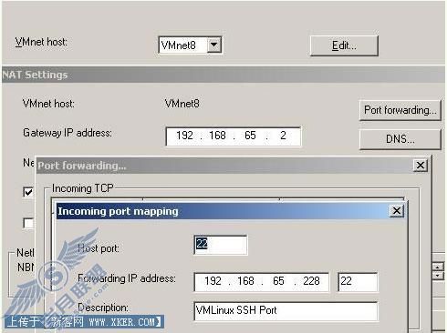Click the Edit... button
This screenshot has height=333, width=447.
(x=344, y=45)
